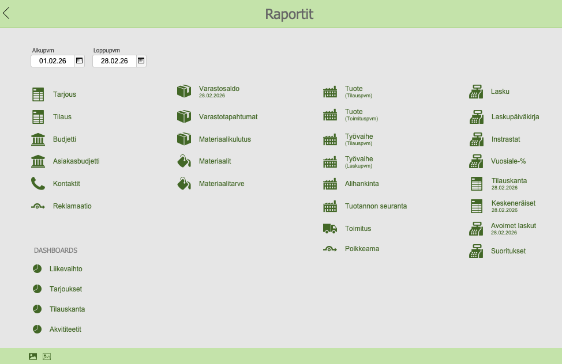The width and height of the screenshot is (562, 364).
Task: Open the Tarjous report icon
Action: pos(38,94)
